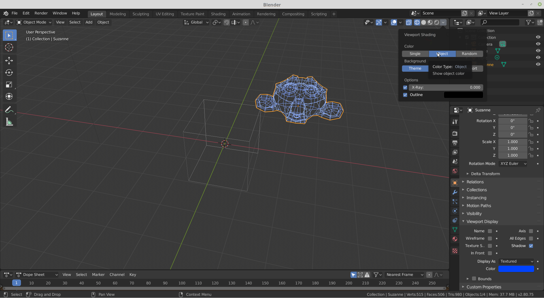Image resolution: width=544 pixels, height=298 pixels.
Task: Select the Annotate pencil tool
Action: point(9,110)
